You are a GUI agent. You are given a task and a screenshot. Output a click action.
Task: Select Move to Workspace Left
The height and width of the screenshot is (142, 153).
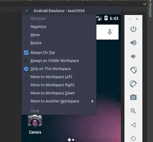[59, 77]
